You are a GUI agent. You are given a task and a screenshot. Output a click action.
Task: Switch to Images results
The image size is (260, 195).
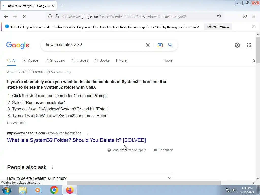pyautogui.click(x=80, y=60)
